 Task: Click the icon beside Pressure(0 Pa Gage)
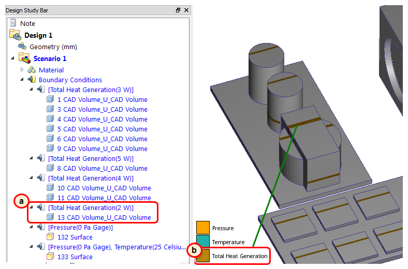pyautogui.click(x=41, y=227)
